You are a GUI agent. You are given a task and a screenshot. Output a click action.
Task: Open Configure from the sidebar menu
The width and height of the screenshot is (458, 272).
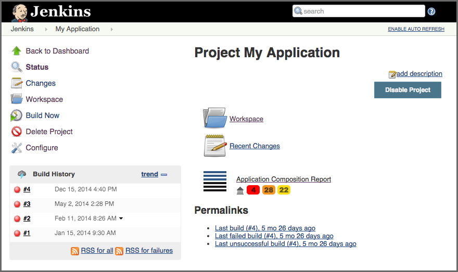pos(42,148)
